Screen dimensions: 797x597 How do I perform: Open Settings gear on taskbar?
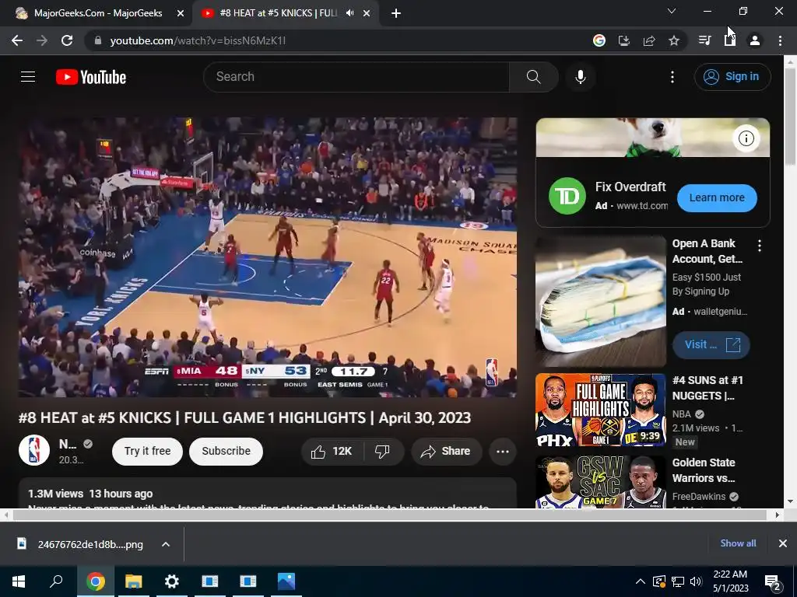tap(172, 581)
